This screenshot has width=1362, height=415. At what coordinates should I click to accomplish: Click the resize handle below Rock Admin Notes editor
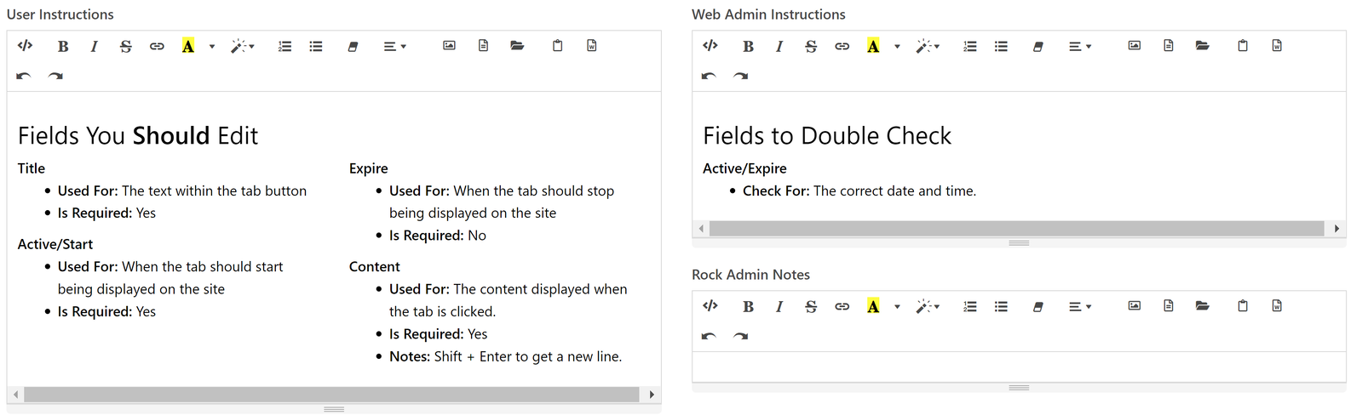(x=1019, y=388)
